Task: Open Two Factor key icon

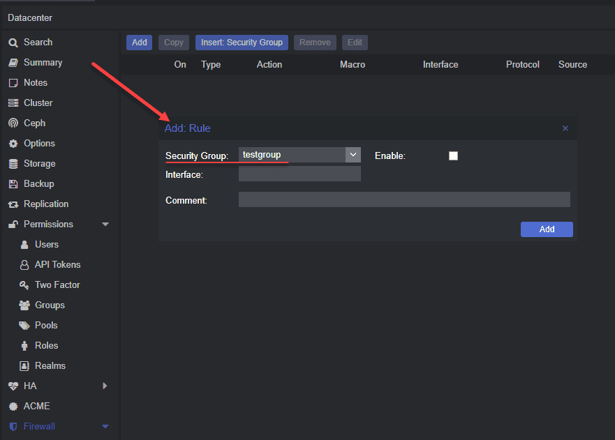Action: coord(24,285)
